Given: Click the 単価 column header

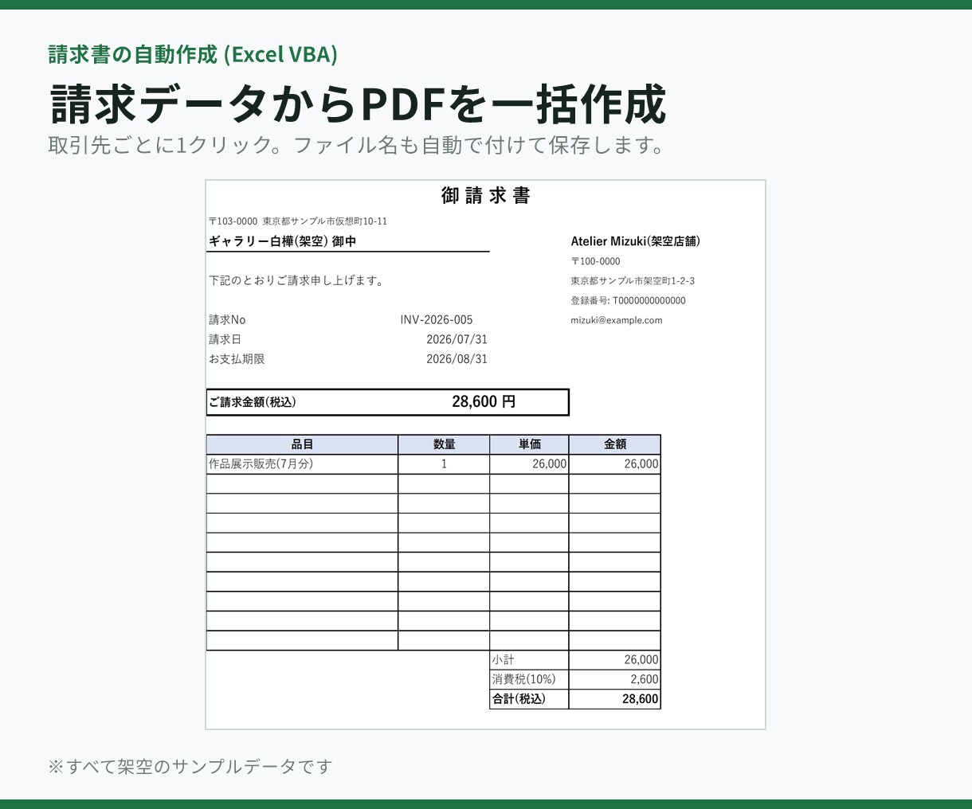Looking at the screenshot, I should tap(530, 444).
